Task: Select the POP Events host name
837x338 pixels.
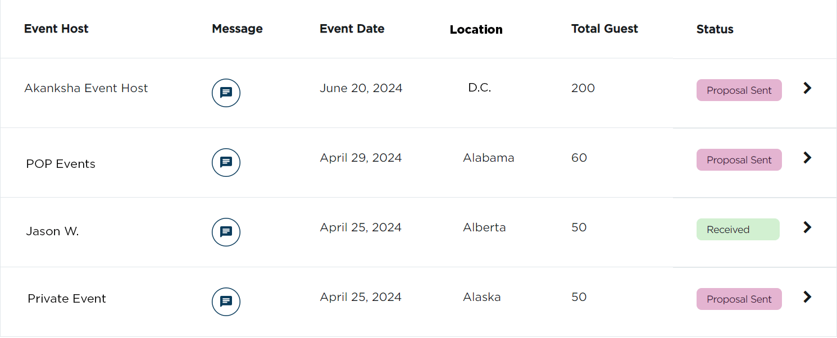Action: coord(61,164)
